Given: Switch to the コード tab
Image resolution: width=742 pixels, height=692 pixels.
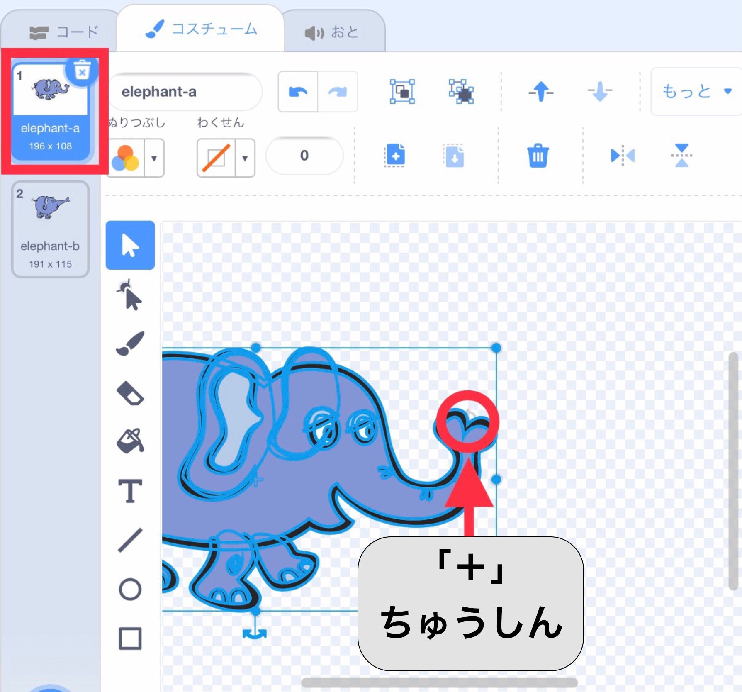Looking at the screenshot, I should (64, 32).
